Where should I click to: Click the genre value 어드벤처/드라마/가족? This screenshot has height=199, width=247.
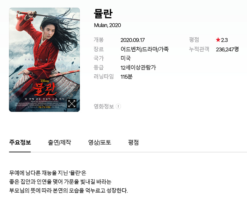coord(145,49)
